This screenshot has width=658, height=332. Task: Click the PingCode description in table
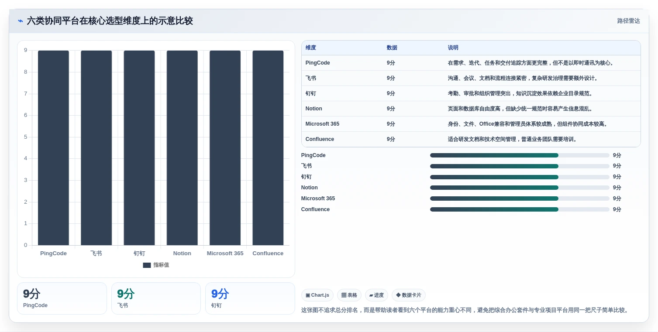531,63
